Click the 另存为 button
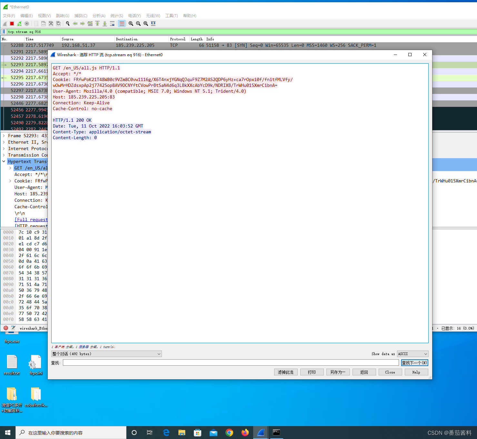The width and height of the screenshot is (477, 439). coord(338,372)
